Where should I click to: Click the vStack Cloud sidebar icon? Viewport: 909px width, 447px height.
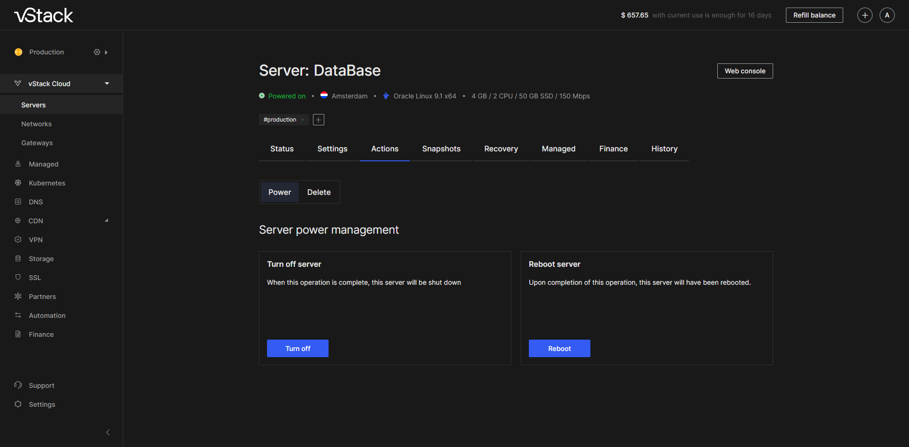18,83
